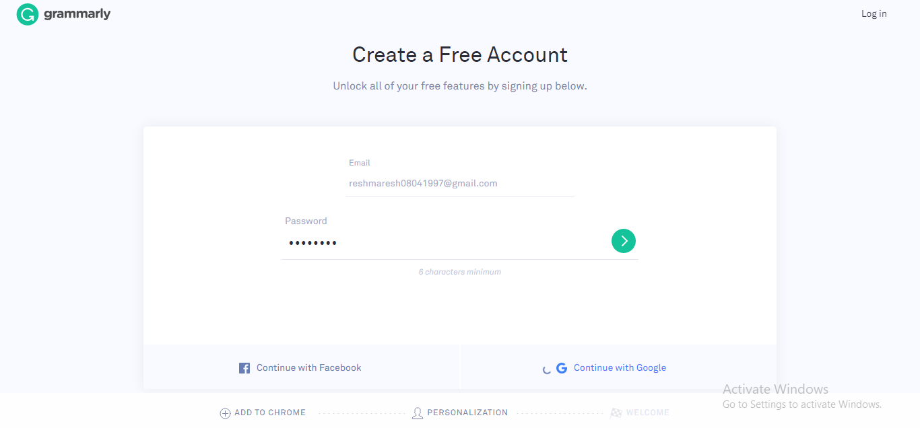The width and height of the screenshot is (920, 428).
Task: Click the plus icon for Add to Chrome
Action: click(x=226, y=413)
